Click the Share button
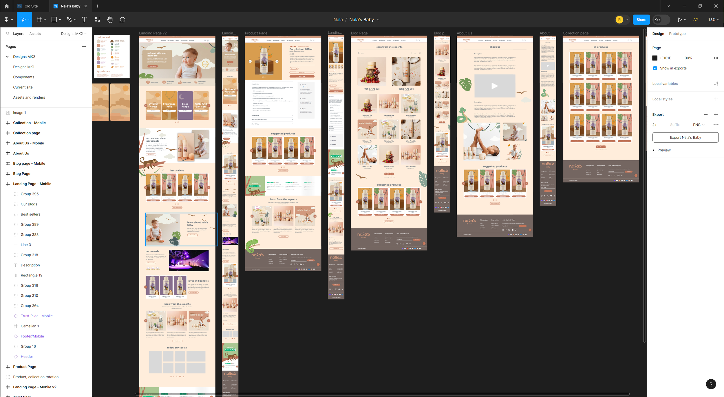The image size is (724, 397). 641,20
